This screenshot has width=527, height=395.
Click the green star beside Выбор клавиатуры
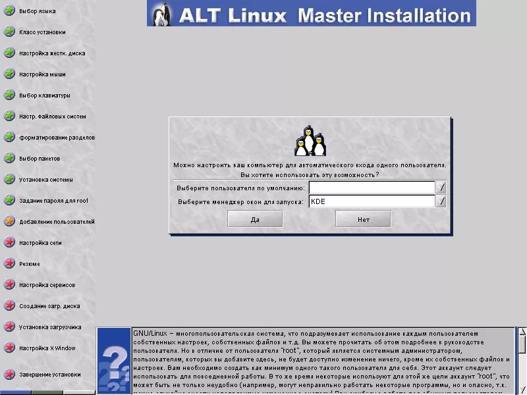(9, 95)
